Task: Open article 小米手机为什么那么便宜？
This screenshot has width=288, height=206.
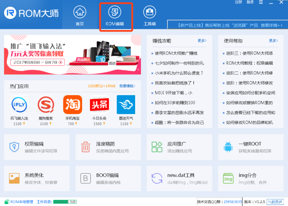Action: click(179, 73)
